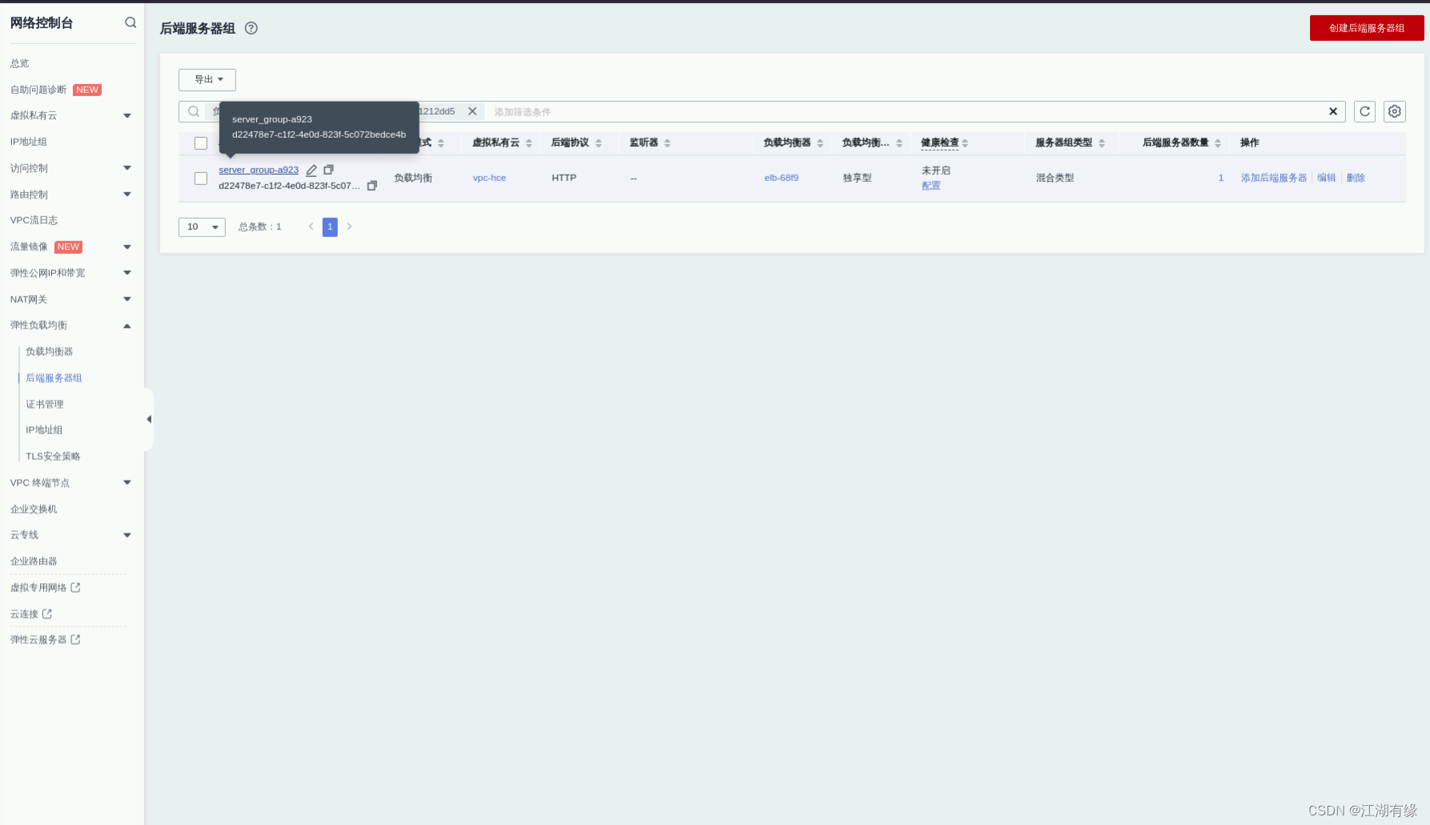The height and width of the screenshot is (825, 1430).
Task: Sort by 服务器组类型 column
Action: [x=1102, y=143]
